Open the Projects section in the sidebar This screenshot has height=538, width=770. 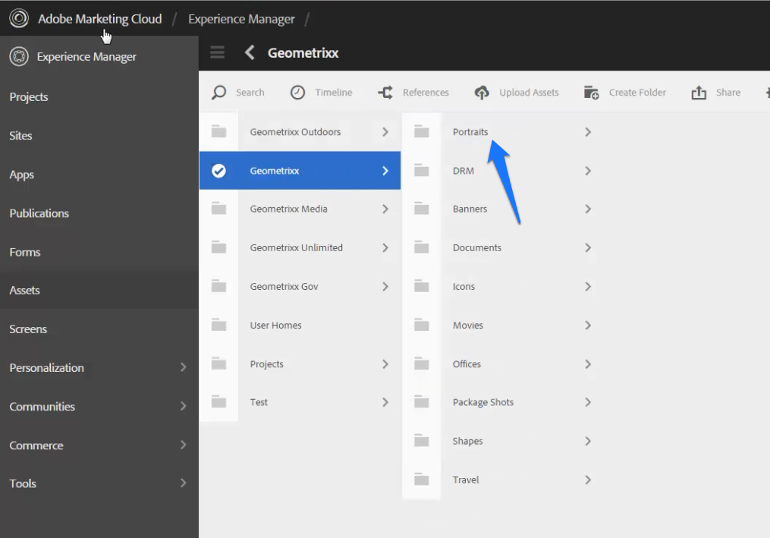(30, 96)
